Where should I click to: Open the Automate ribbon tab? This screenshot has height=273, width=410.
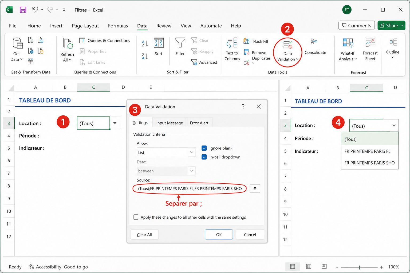pyautogui.click(x=211, y=26)
